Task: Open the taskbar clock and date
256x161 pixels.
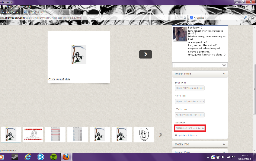Action: click(244, 157)
